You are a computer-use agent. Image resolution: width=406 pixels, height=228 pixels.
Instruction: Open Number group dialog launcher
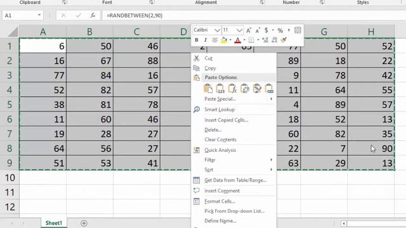point(322,3)
